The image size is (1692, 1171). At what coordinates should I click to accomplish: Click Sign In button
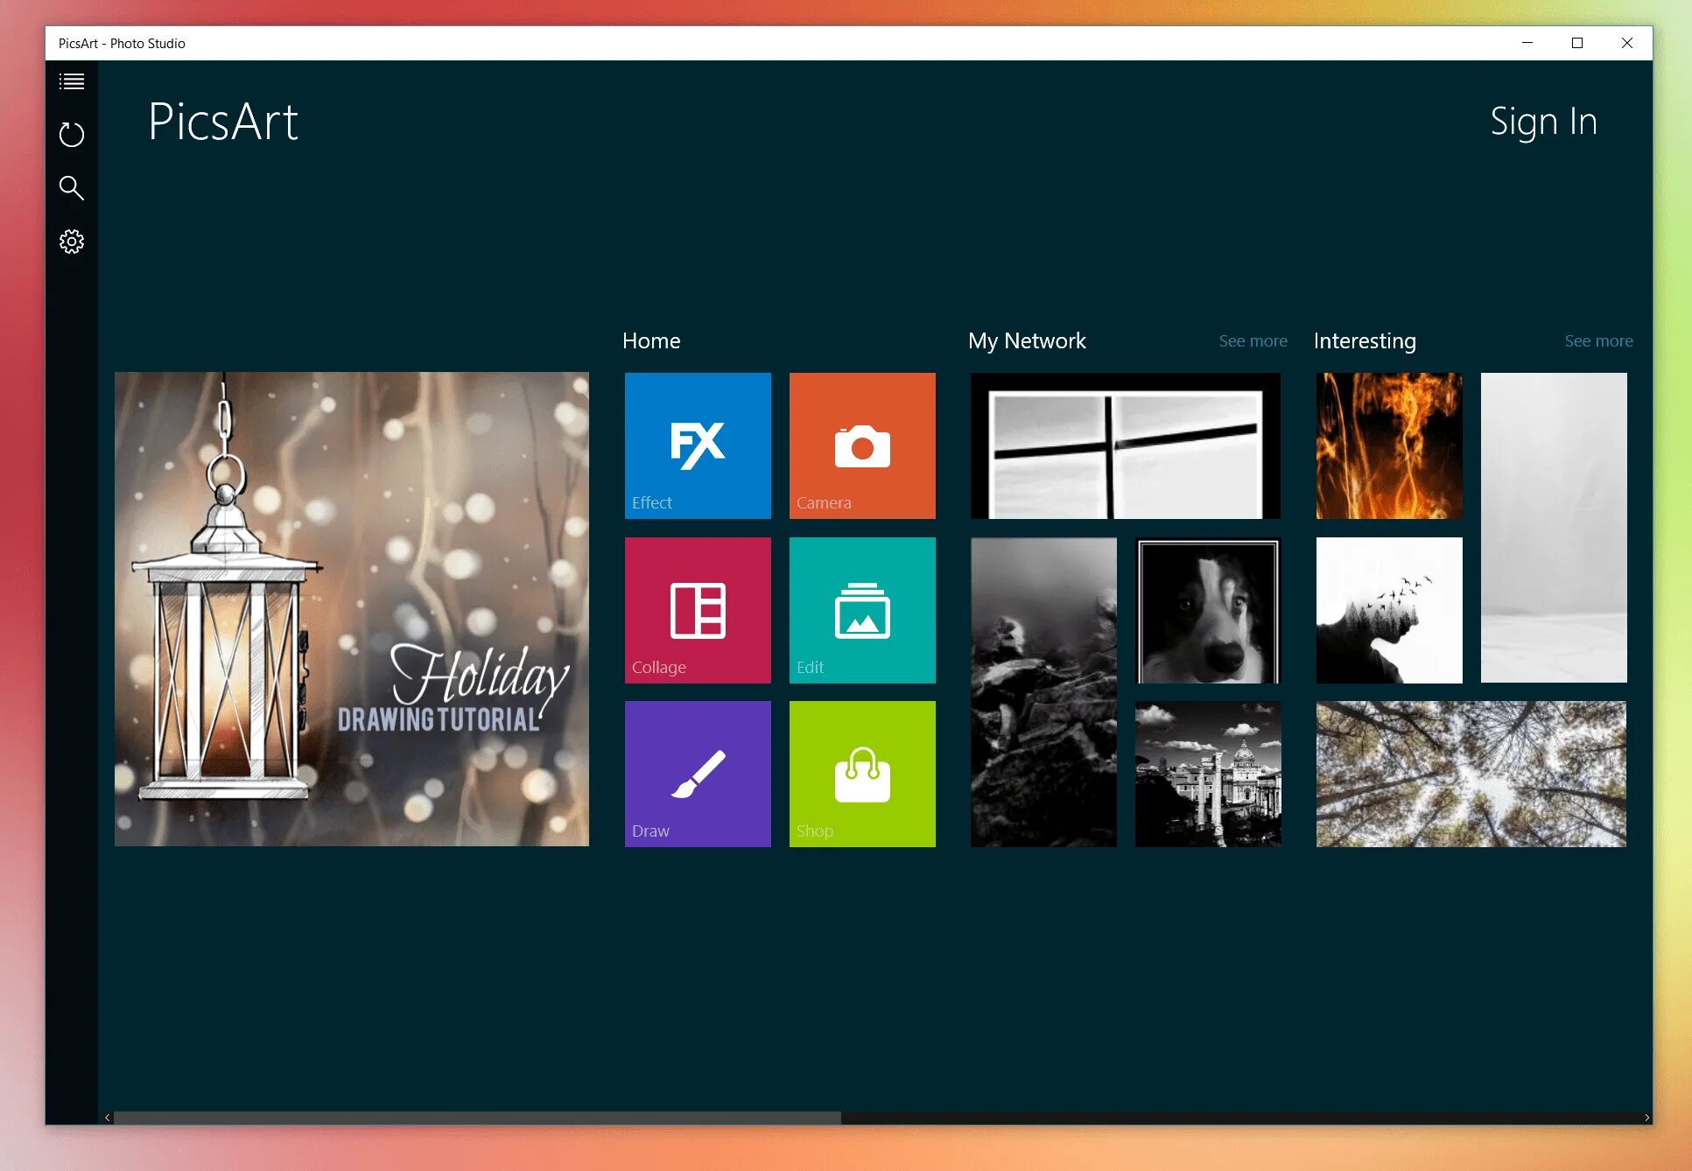point(1543,121)
